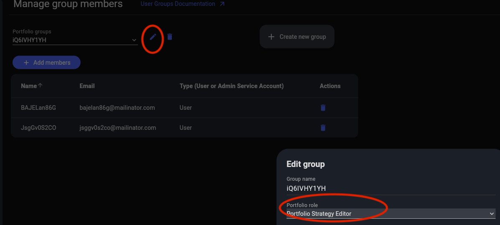Expand the Portfolio role dropdown
500x225 pixels.
[391, 214]
